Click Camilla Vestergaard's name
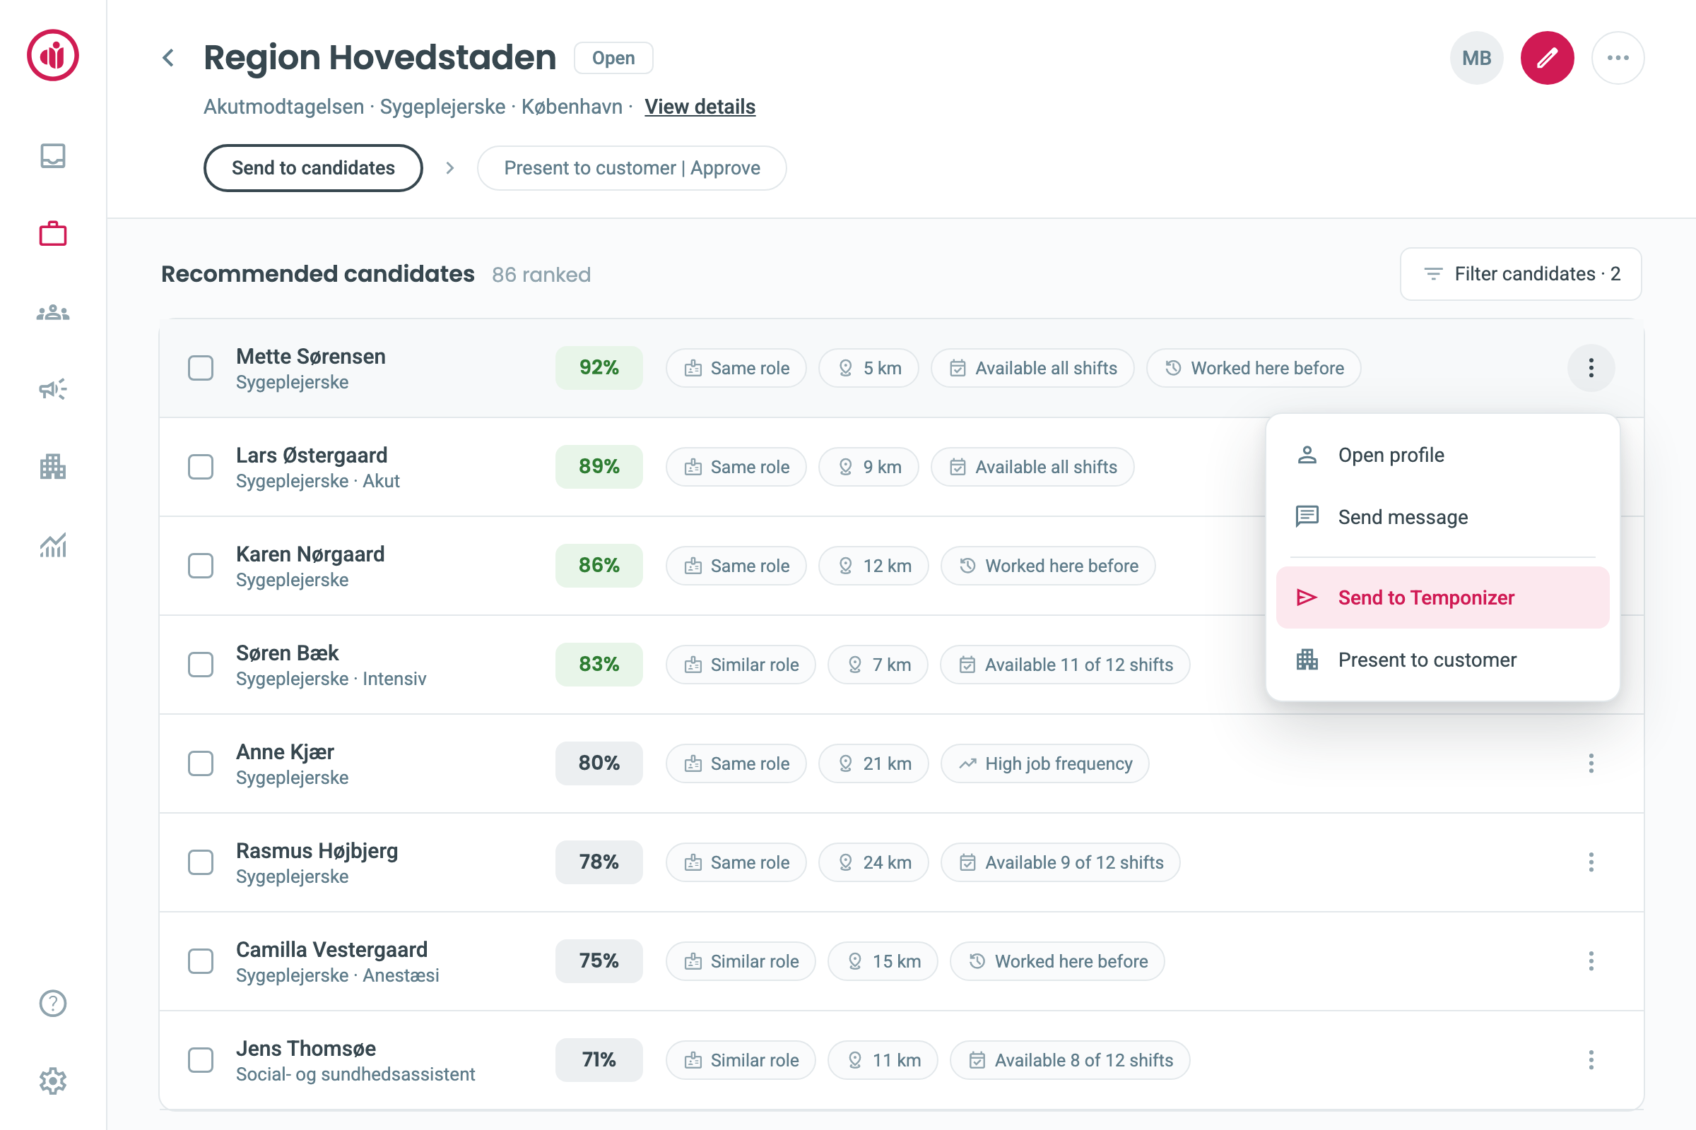Image resolution: width=1696 pixels, height=1130 pixels. (331, 949)
